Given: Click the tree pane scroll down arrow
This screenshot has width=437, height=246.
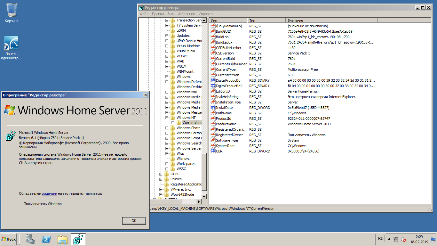Looking at the screenshot, I should click(204, 196).
